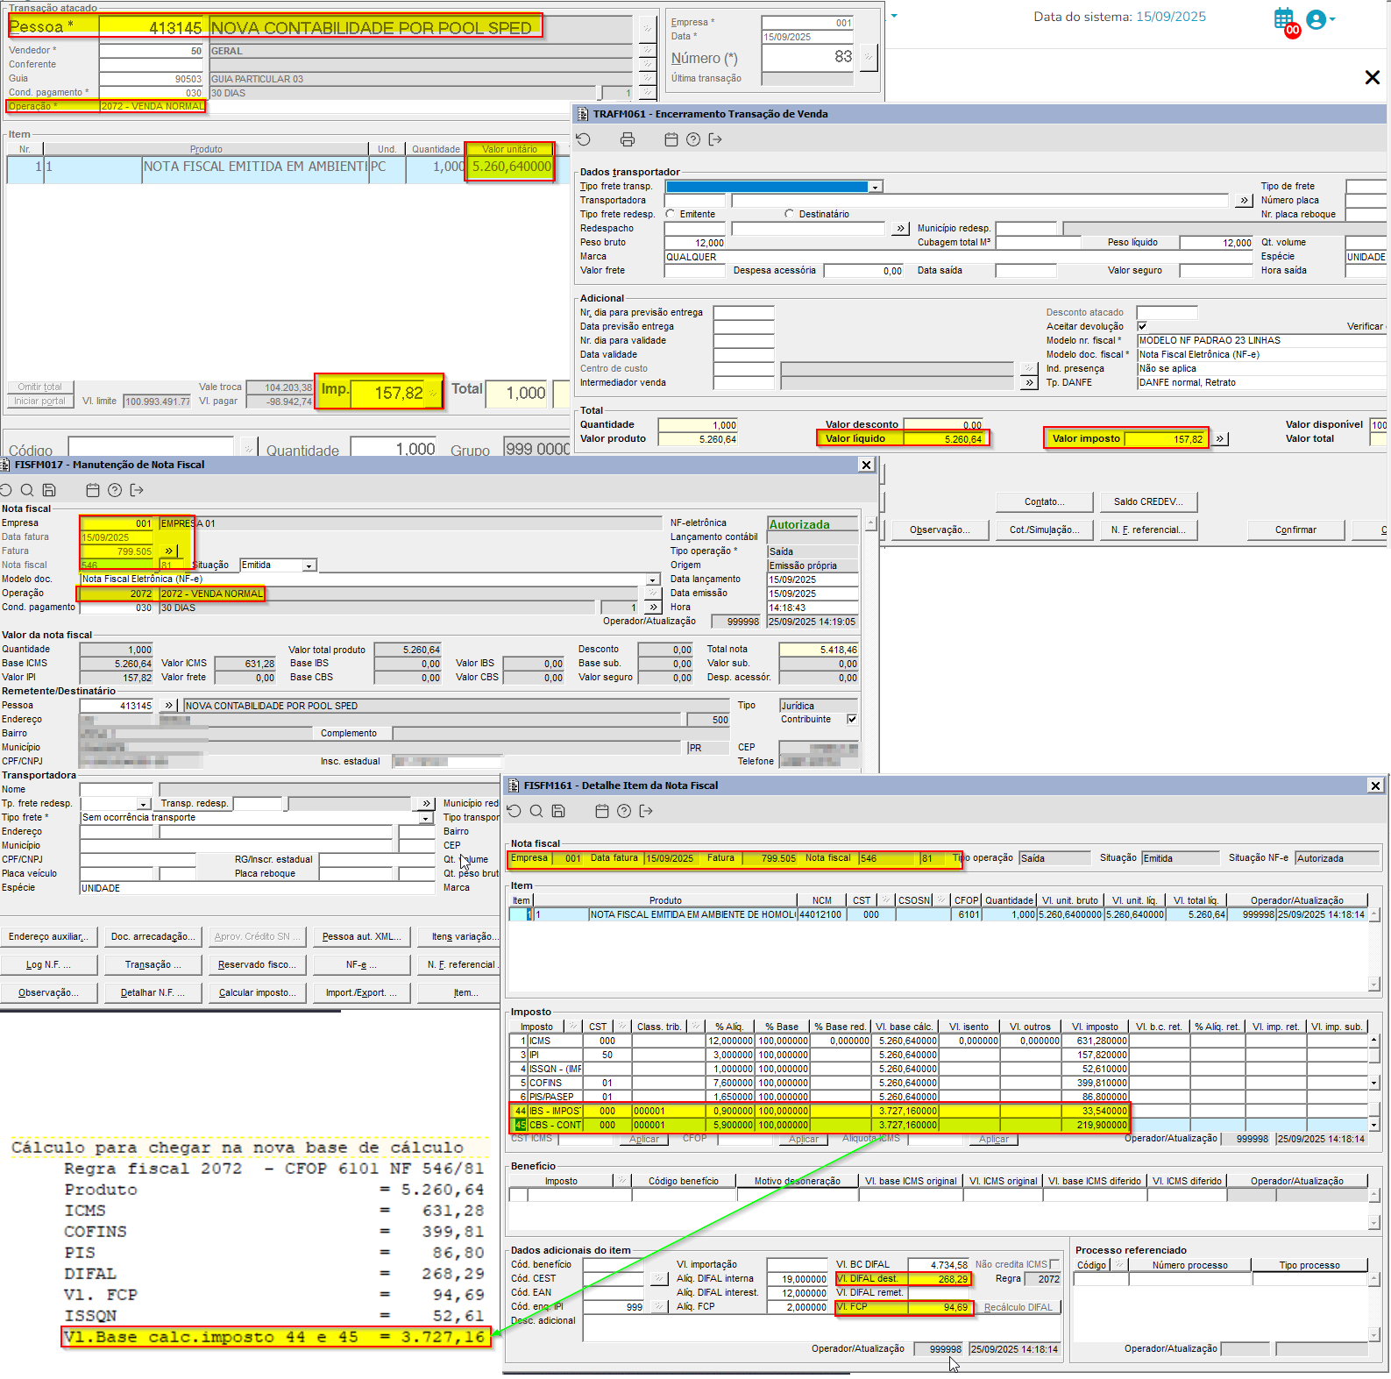Click the Transportadora lookup arrow button
This screenshot has width=1391, height=1379.
1244,200
